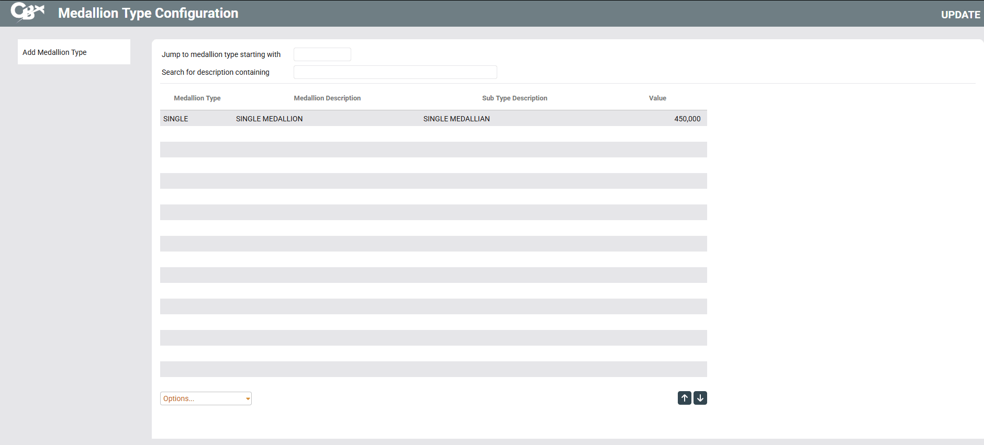
Task: Click the SINGLE MEDALLIAN sub type cell
Action: tap(456, 119)
